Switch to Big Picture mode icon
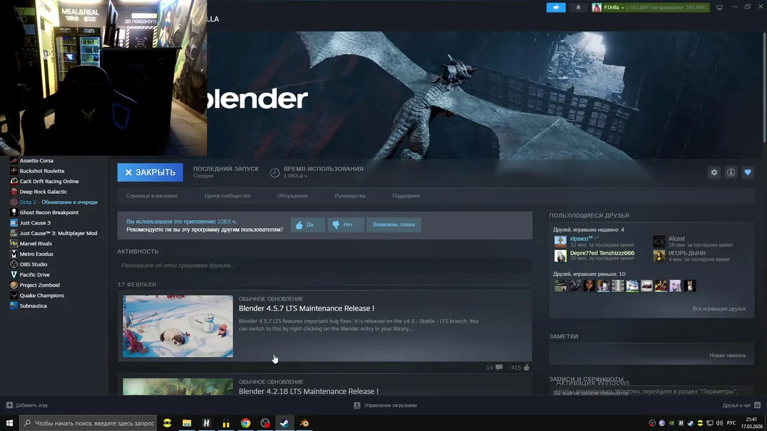The image size is (767, 431). point(720,7)
